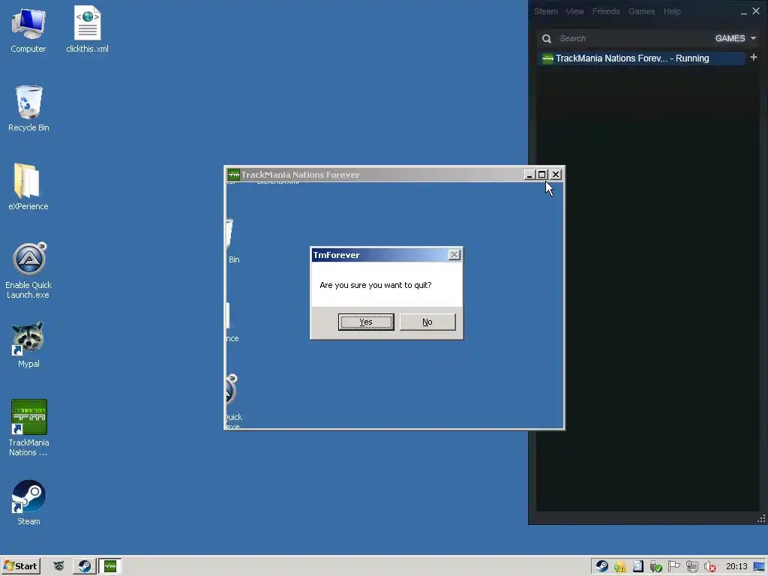Open the Help menu in Steam
This screenshot has width=768, height=576.
[x=672, y=11]
